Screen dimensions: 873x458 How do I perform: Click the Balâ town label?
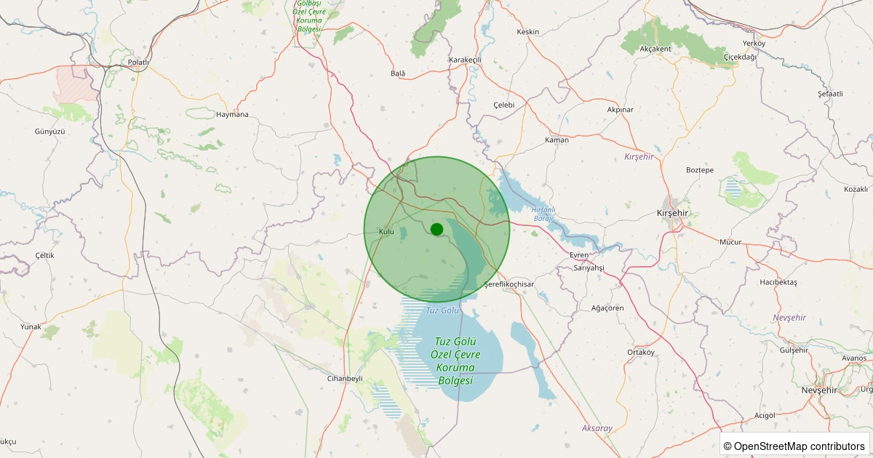(398, 73)
